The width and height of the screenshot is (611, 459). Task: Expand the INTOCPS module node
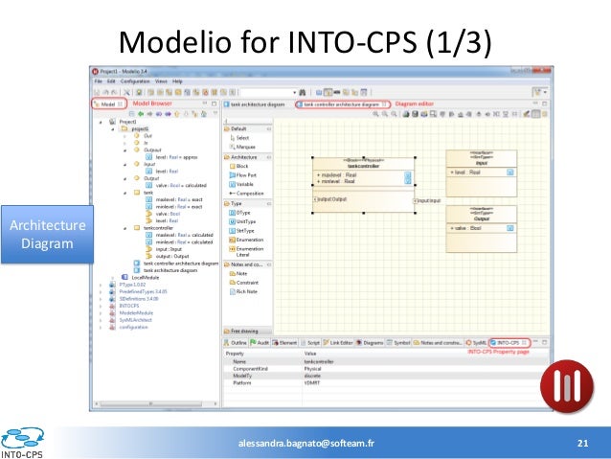(101, 306)
